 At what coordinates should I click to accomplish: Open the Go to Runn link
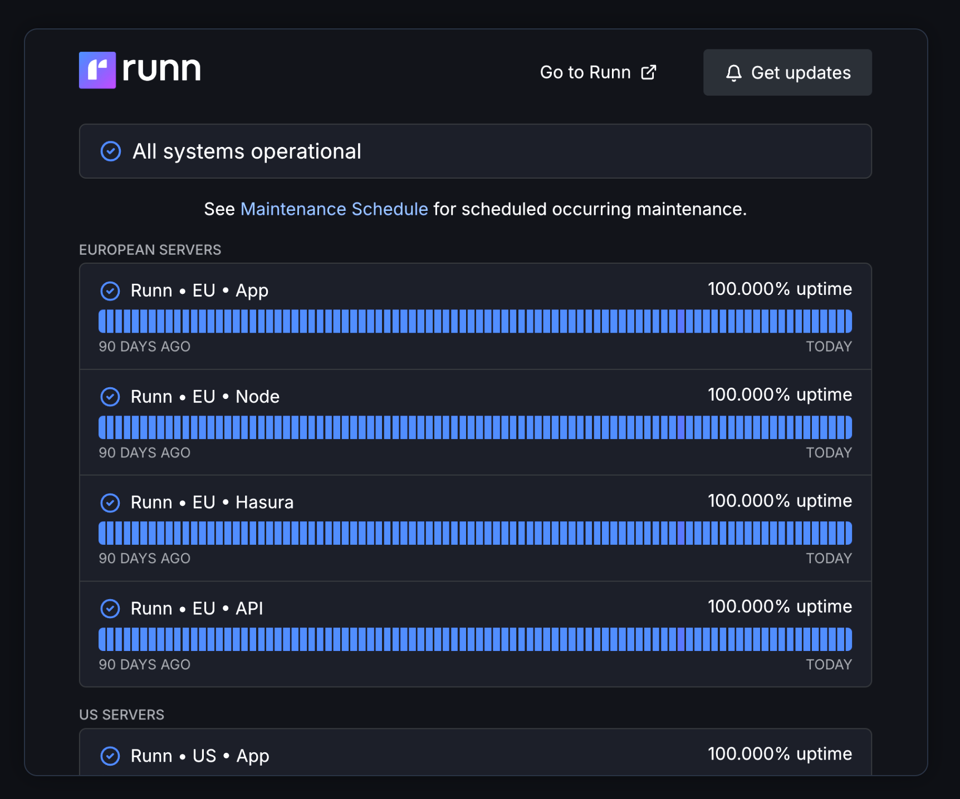coord(598,72)
